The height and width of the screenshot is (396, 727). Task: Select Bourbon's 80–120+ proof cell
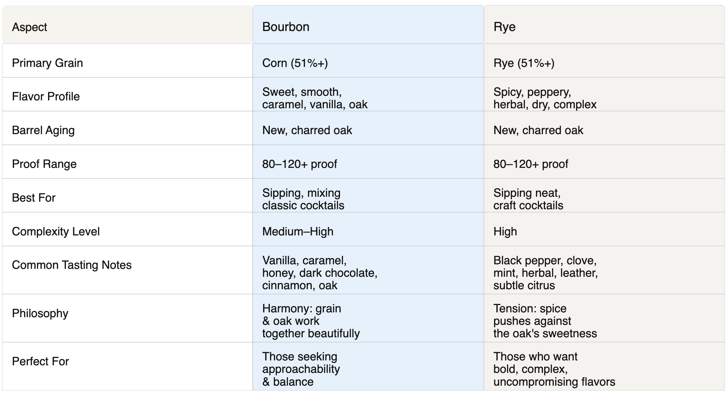point(299,164)
